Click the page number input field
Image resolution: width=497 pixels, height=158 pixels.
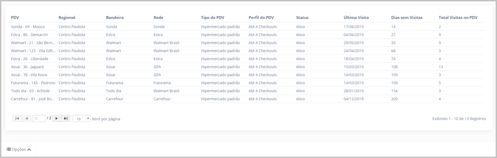tap(39, 119)
